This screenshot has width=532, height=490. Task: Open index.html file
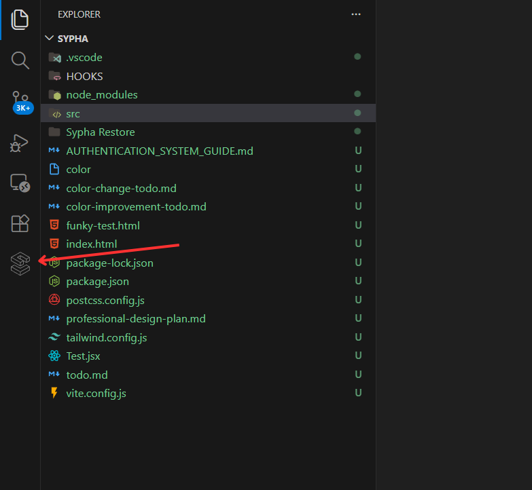[x=208, y=244]
